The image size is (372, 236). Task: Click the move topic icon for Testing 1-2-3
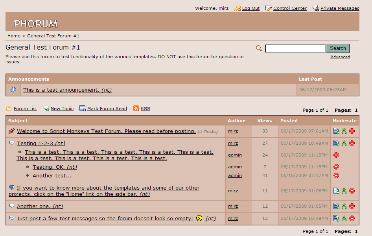pos(336,143)
